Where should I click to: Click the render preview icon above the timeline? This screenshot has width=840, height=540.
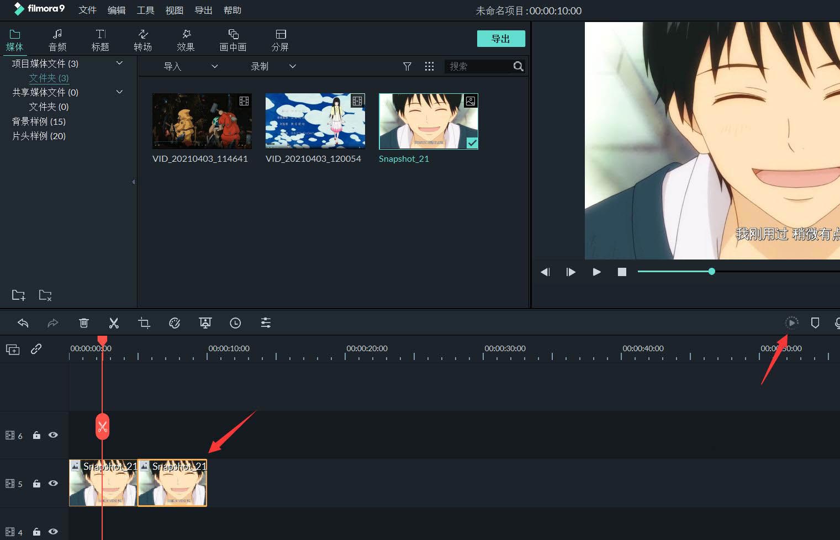[791, 322]
